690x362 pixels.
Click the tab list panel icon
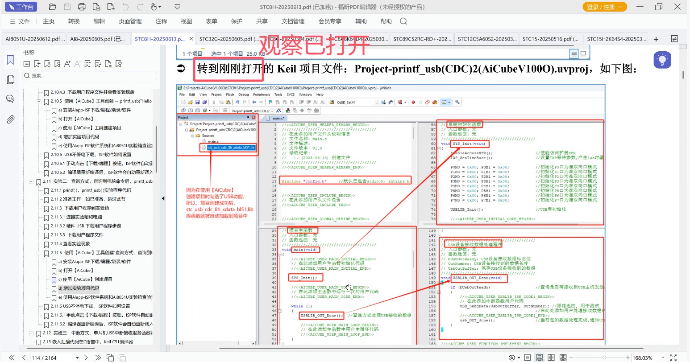point(674,39)
